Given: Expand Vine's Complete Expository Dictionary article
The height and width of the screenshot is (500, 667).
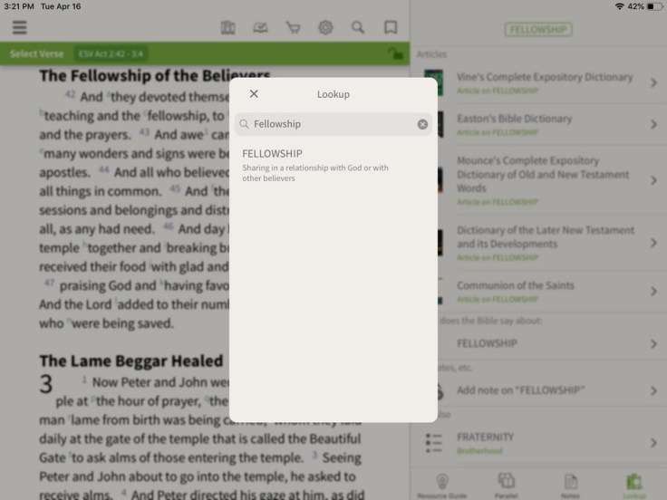Looking at the screenshot, I should [x=652, y=83].
